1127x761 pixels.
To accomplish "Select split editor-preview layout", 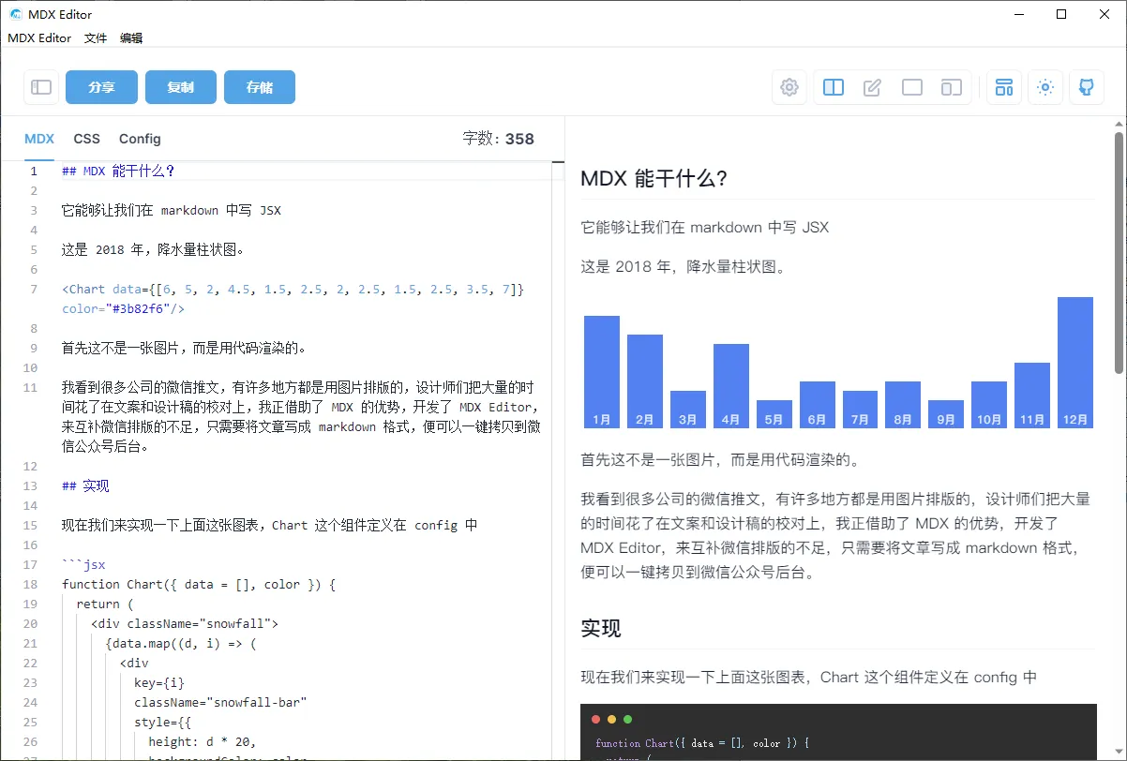I will (834, 87).
